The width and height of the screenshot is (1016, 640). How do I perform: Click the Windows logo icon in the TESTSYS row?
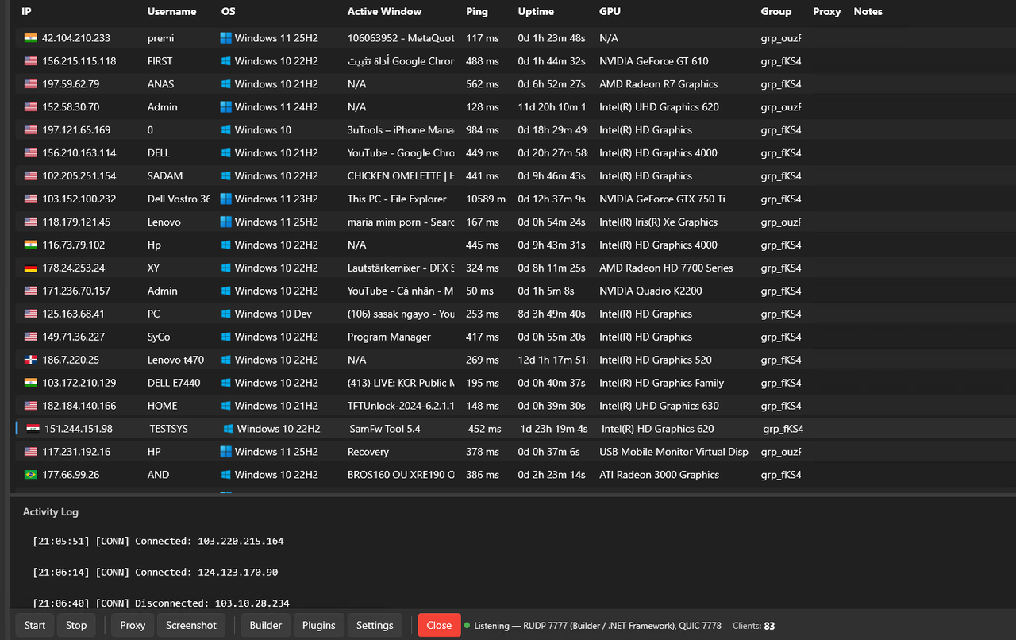(229, 429)
